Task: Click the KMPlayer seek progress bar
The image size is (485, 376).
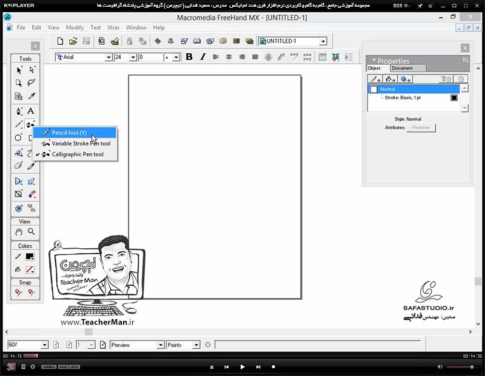Action: (242, 356)
